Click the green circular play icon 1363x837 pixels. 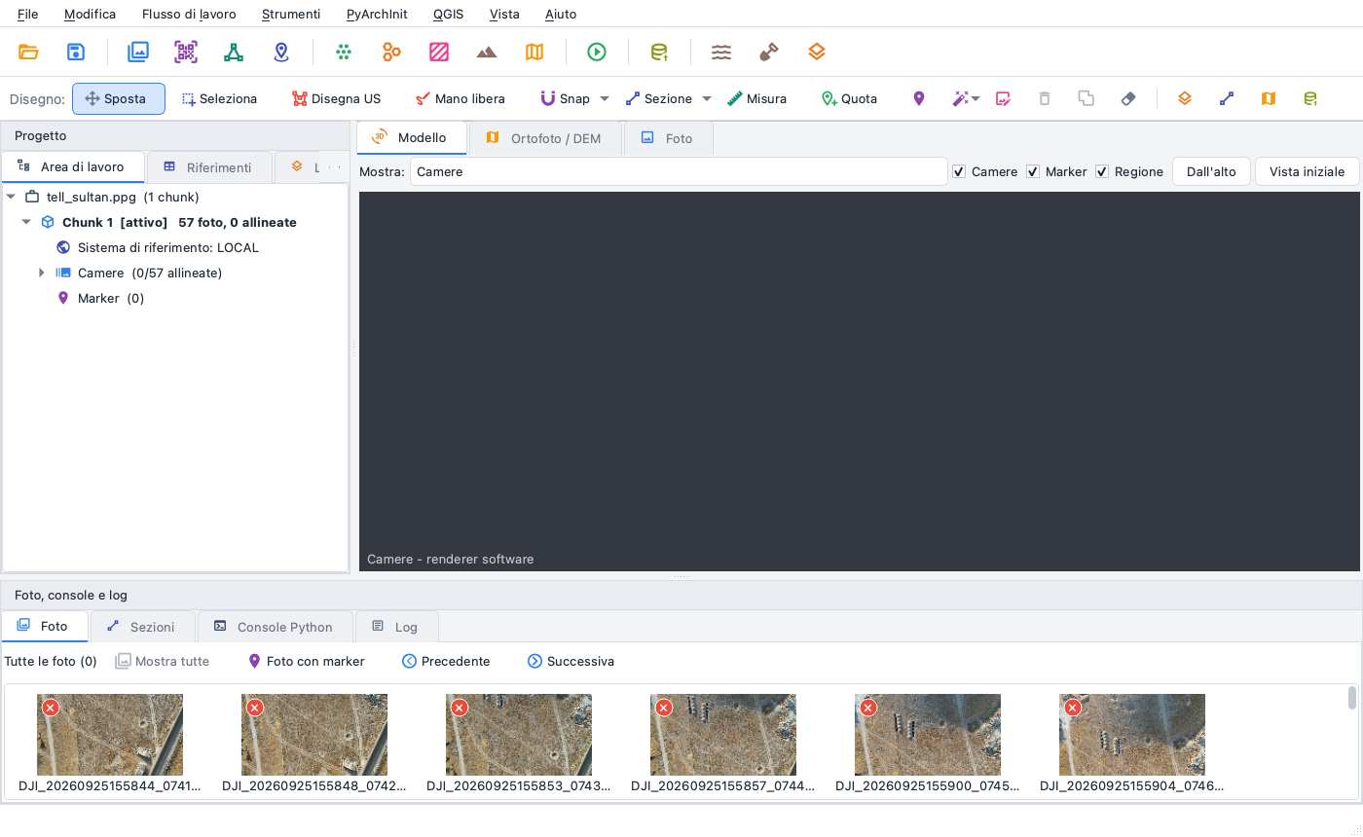point(597,53)
